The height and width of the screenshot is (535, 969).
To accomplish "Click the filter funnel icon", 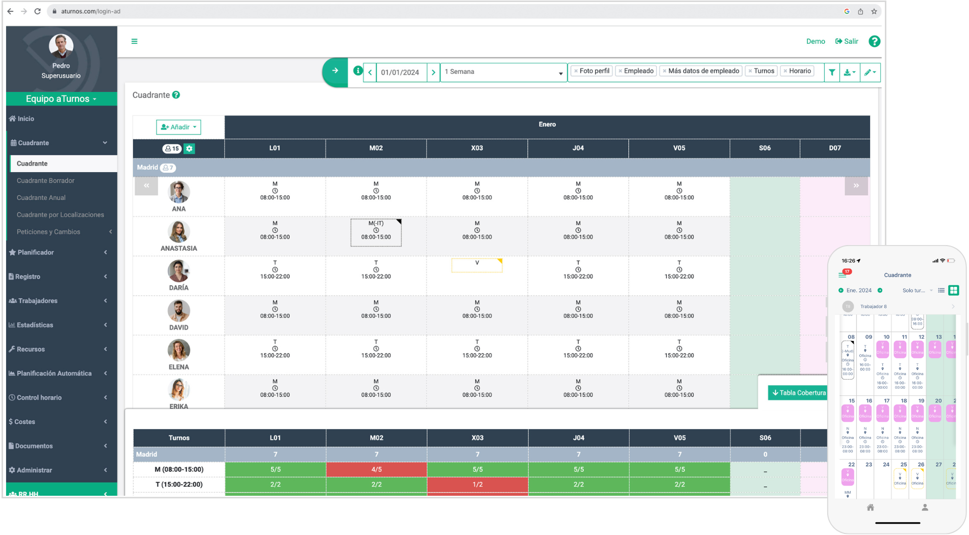I will pos(832,72).
